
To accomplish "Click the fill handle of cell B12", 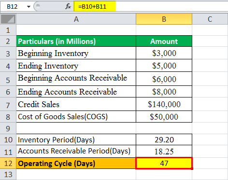I will [192, 169].
